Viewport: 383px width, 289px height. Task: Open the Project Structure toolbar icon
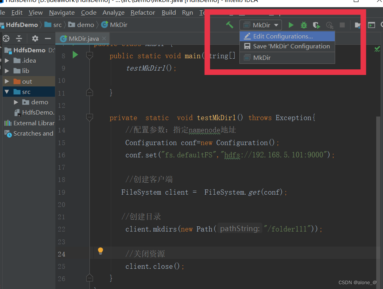click(357, 25)
